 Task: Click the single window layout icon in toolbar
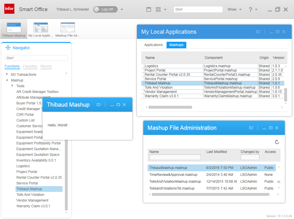pyautogui.click(x=149, y=9)
